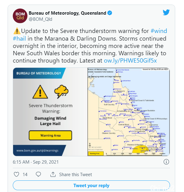Open the 6:15 AM Sep 29, 2021 timestamp
This screenshot has height=192, width=184.
point(36,162)
